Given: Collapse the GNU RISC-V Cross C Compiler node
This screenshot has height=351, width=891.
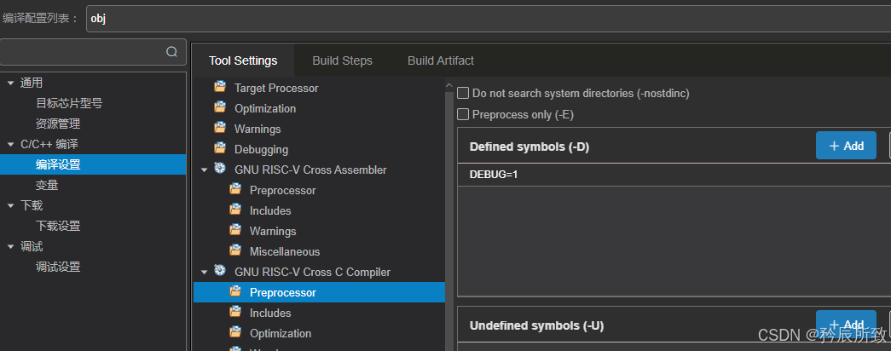Looking at the screenshot, I should coord(205,272).
